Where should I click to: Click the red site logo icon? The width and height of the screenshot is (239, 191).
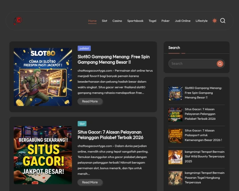click(18, 21)
